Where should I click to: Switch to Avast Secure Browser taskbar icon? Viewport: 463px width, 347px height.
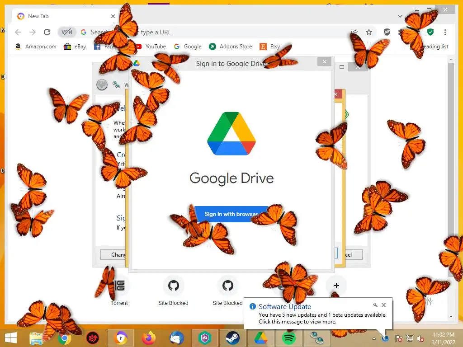click(x=121, y=338)
